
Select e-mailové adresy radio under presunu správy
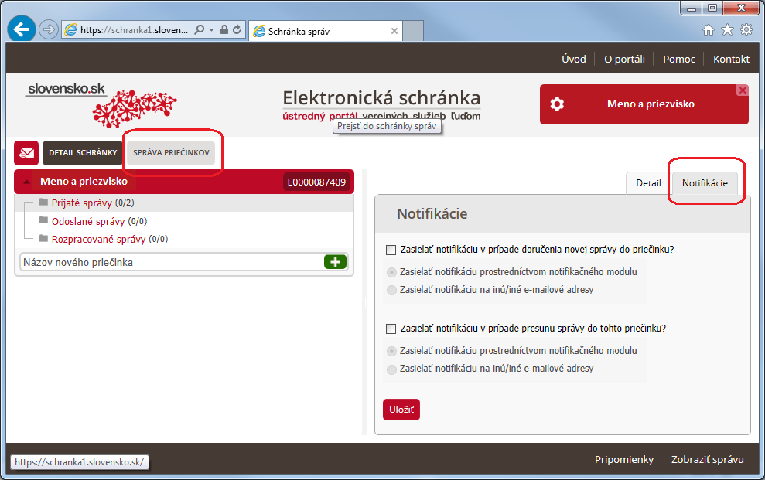(x=391, y=369)
